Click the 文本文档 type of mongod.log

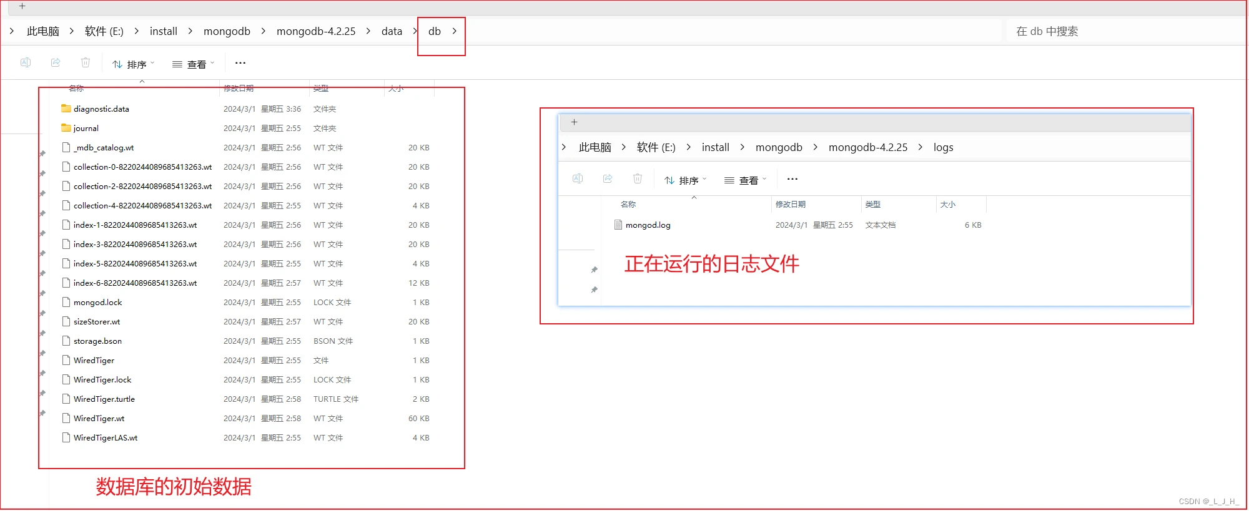(x=881, y=225)
